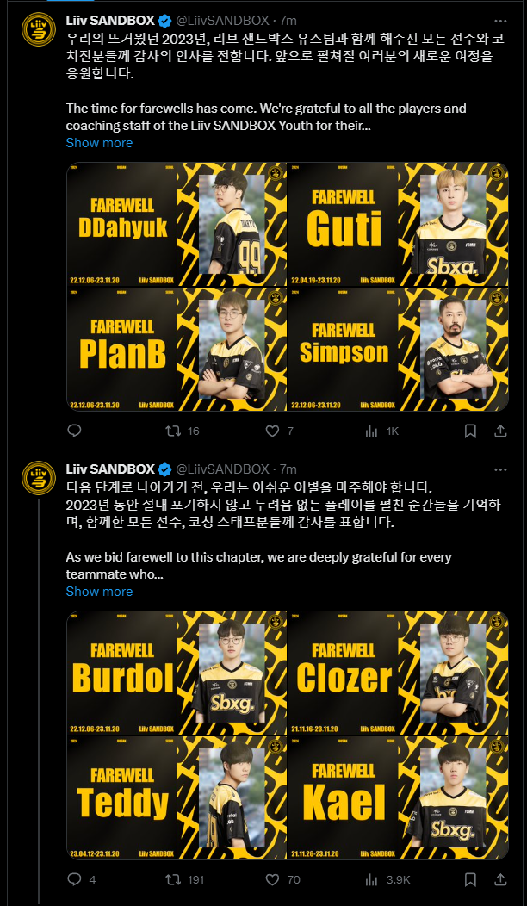The height and width of the screenshot is (906, 527).
Task: Open the Farewell Teddy image
Action: [177, 797]
